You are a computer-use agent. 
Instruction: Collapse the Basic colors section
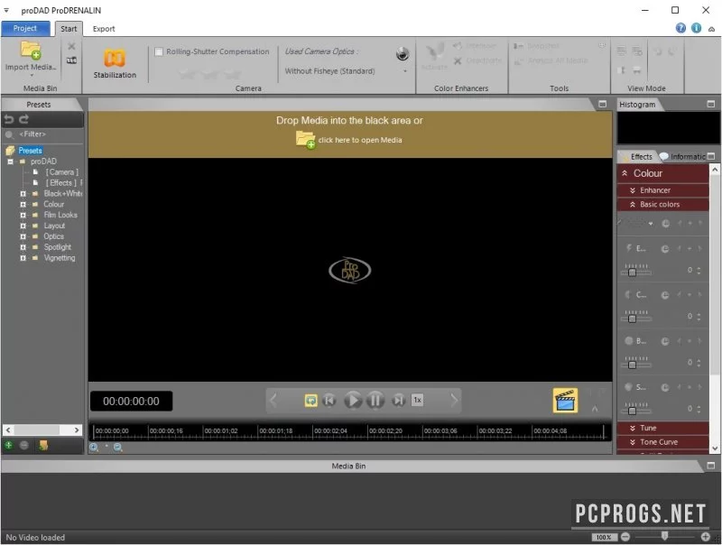[633, 204]
